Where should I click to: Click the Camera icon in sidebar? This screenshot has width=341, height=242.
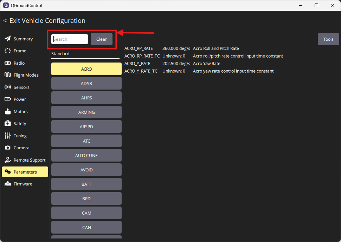[7, 148]
